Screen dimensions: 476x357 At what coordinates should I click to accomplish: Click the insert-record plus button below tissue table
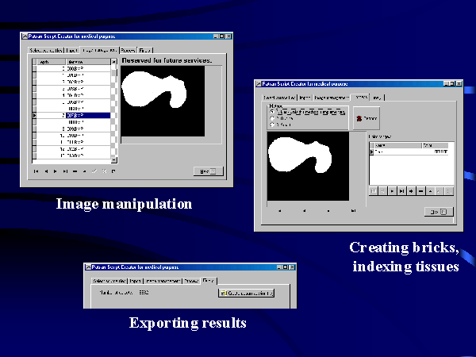pyautogui.click(x=411, y=191)
